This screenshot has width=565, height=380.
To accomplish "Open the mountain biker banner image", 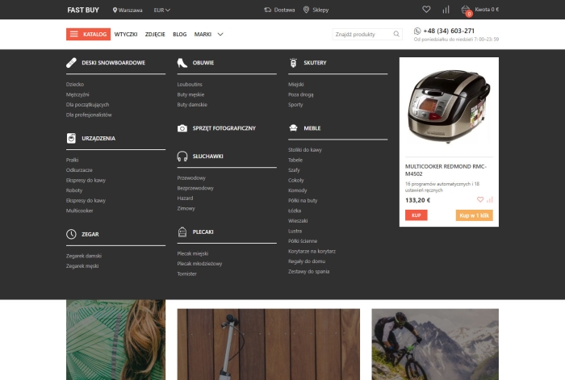I will 435,344.
